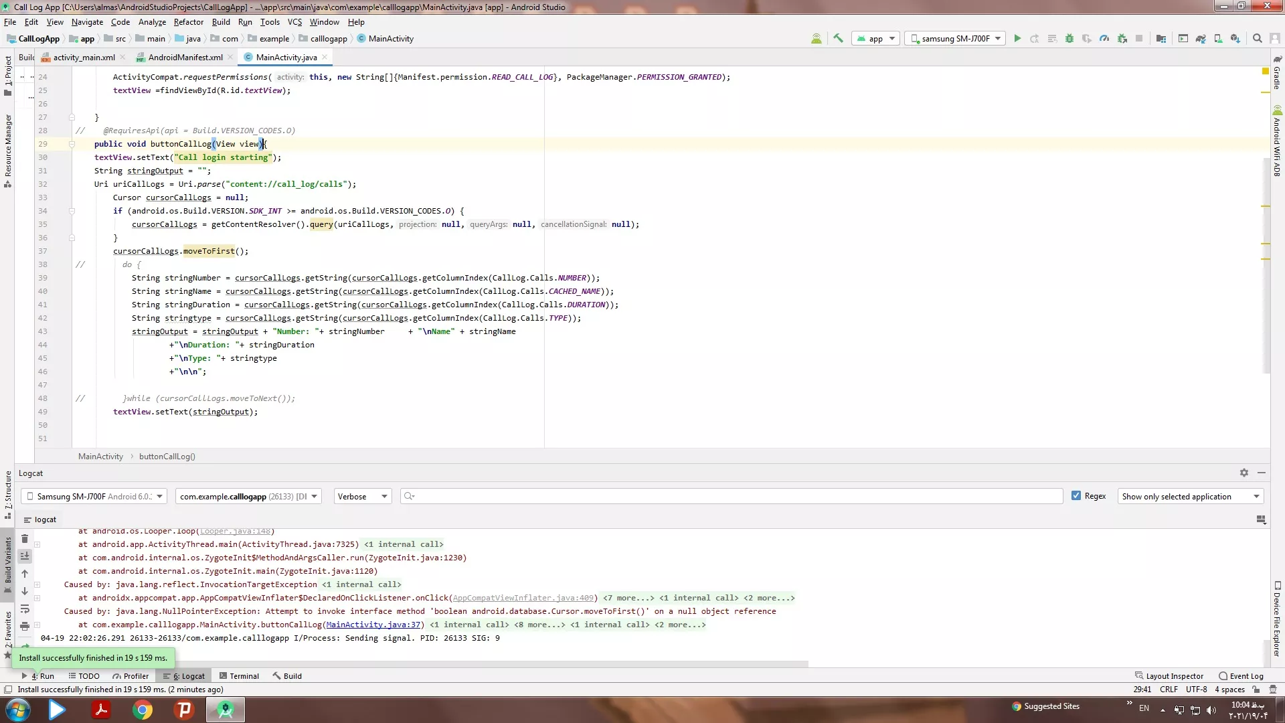Click calllogapp package in navigation bar
The width and height of the screenshot is (1285, 723).
323,39
